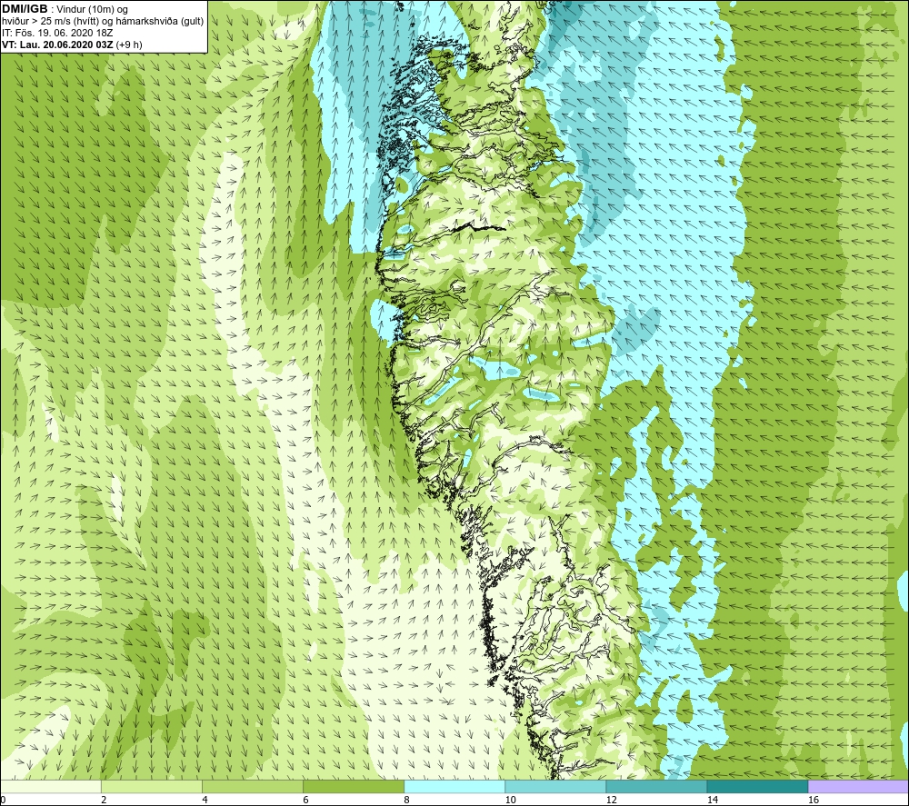
Task: Click the teal 12–14 m/s legend swatch
Action: pyautogui.click(x=655, y=786)
